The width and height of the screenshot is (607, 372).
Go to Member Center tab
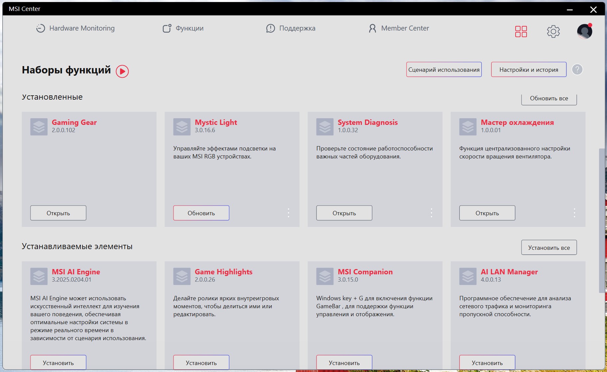click(399, 28)
